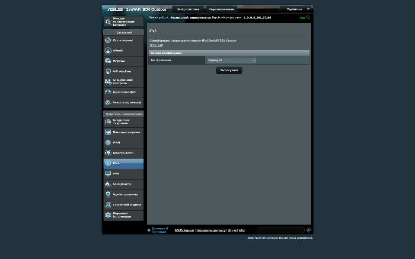The width and height of the screenshot is (415, 259).
Task: Expand the Тип підключення dropdown
Action: 231,60
